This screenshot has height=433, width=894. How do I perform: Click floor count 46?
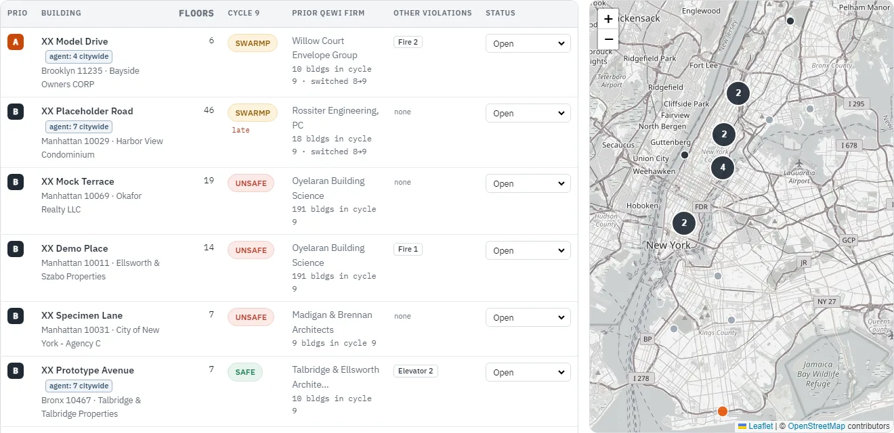click(x=209, y=110)
